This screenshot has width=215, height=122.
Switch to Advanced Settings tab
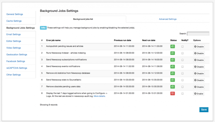click(168, 19)
